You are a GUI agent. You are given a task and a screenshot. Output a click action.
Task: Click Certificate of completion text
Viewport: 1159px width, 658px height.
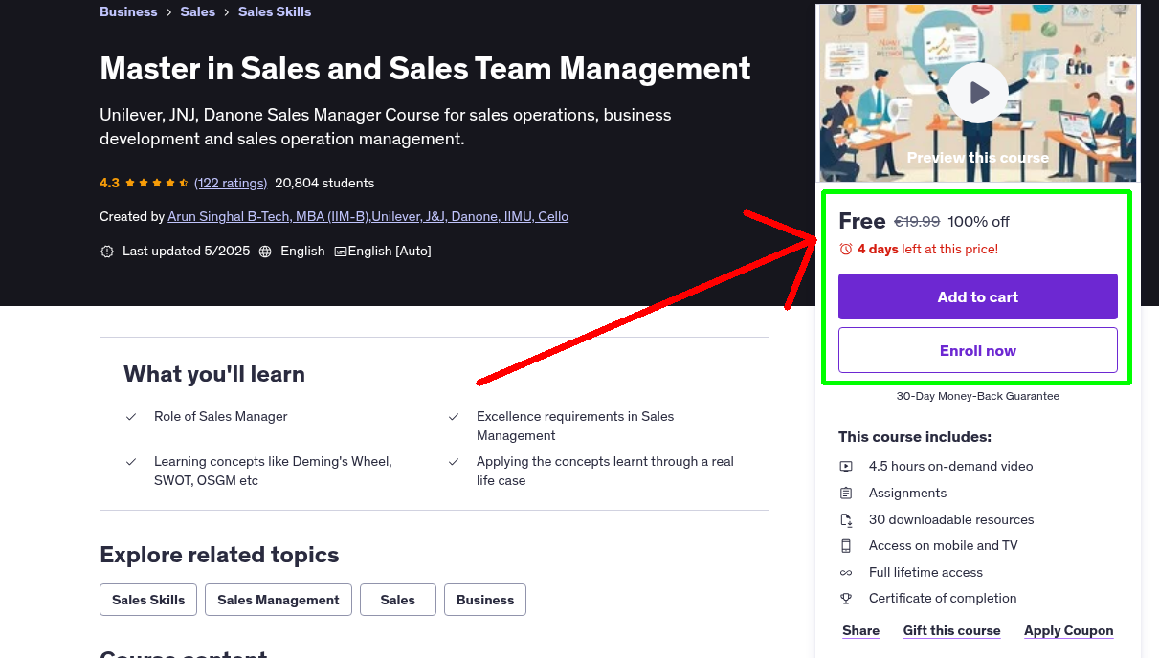tap(943, 599)
